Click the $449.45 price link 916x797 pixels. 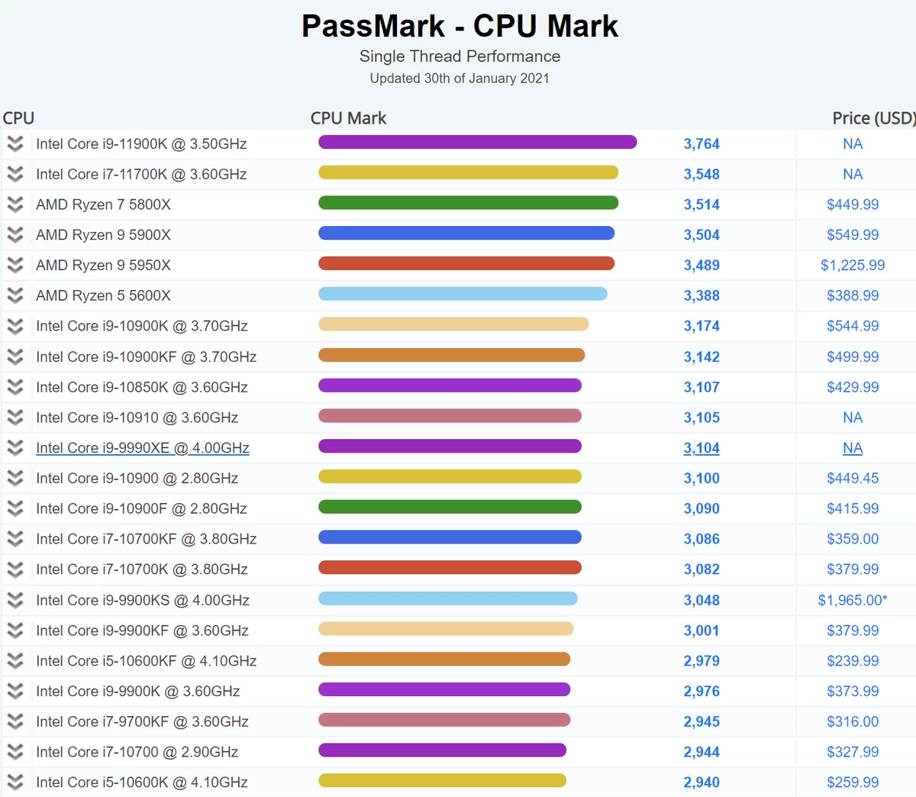[853, 478]
